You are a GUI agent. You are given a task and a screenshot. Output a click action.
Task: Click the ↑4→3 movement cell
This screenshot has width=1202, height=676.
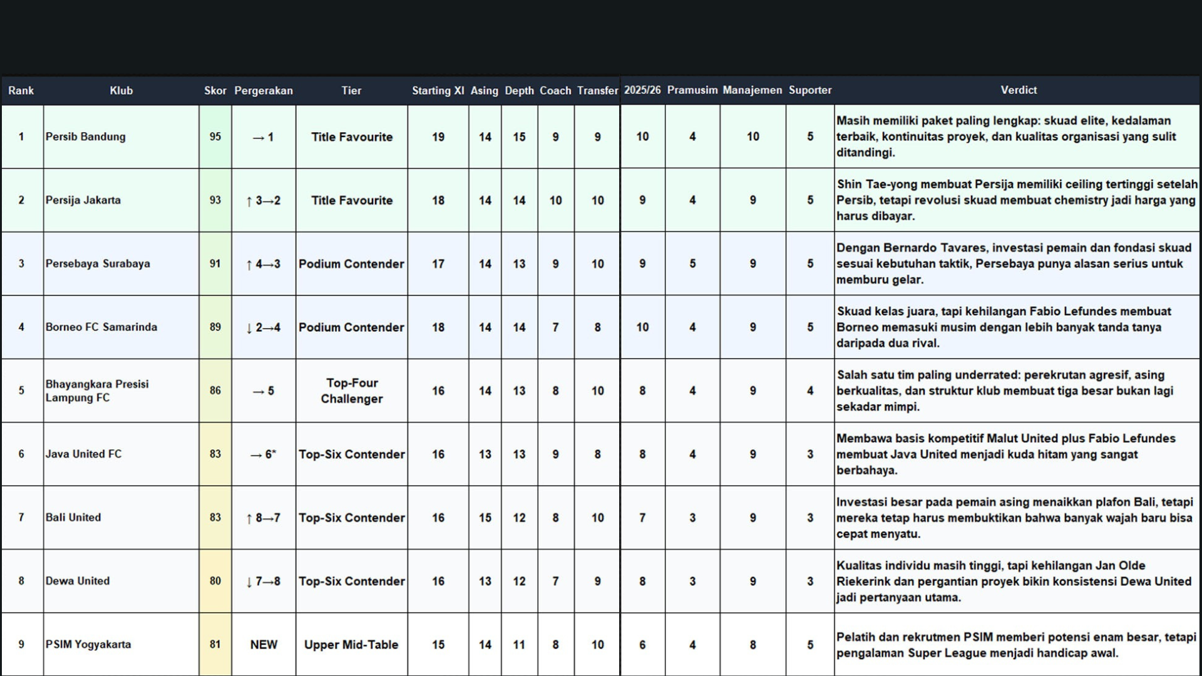[264, 264]
